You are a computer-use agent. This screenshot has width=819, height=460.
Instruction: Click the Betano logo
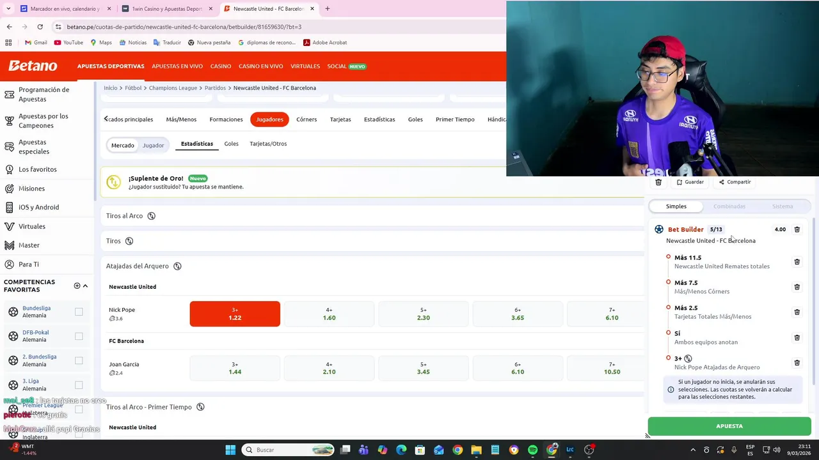click(x=33, y=66)
